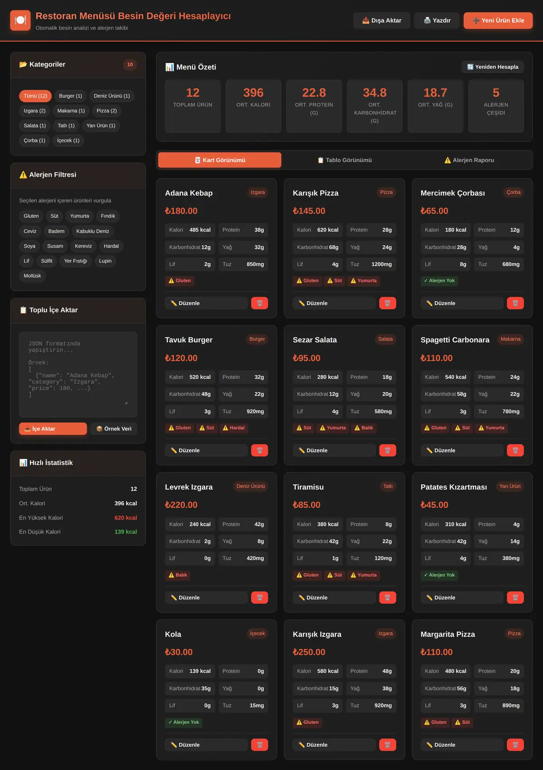
Task: Recalculate with Yeniden Hesapla button
Action: point(493,67)
